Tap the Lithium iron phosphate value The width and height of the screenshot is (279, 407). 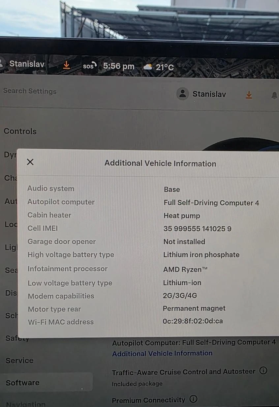coord(201,255)
